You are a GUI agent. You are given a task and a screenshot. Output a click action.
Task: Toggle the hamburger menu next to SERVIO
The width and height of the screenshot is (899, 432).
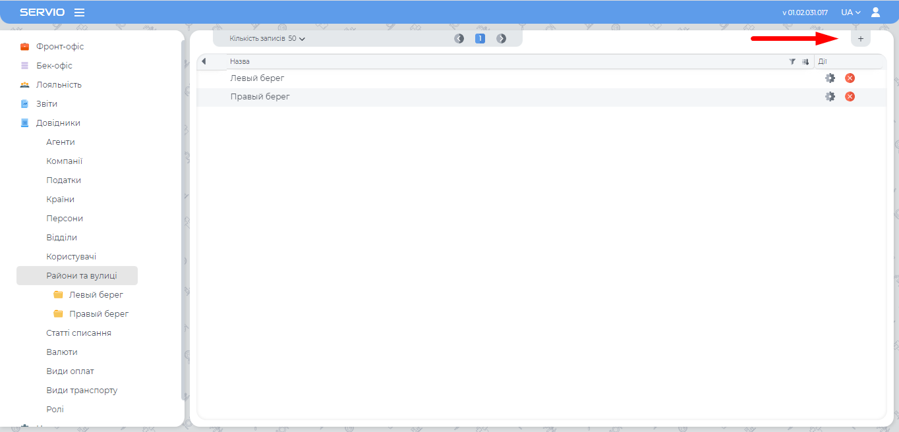pyautogui.click(x=79, y=13)
